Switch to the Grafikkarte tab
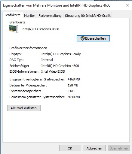Screen dimensions: 132x154 tap(13, 15)
